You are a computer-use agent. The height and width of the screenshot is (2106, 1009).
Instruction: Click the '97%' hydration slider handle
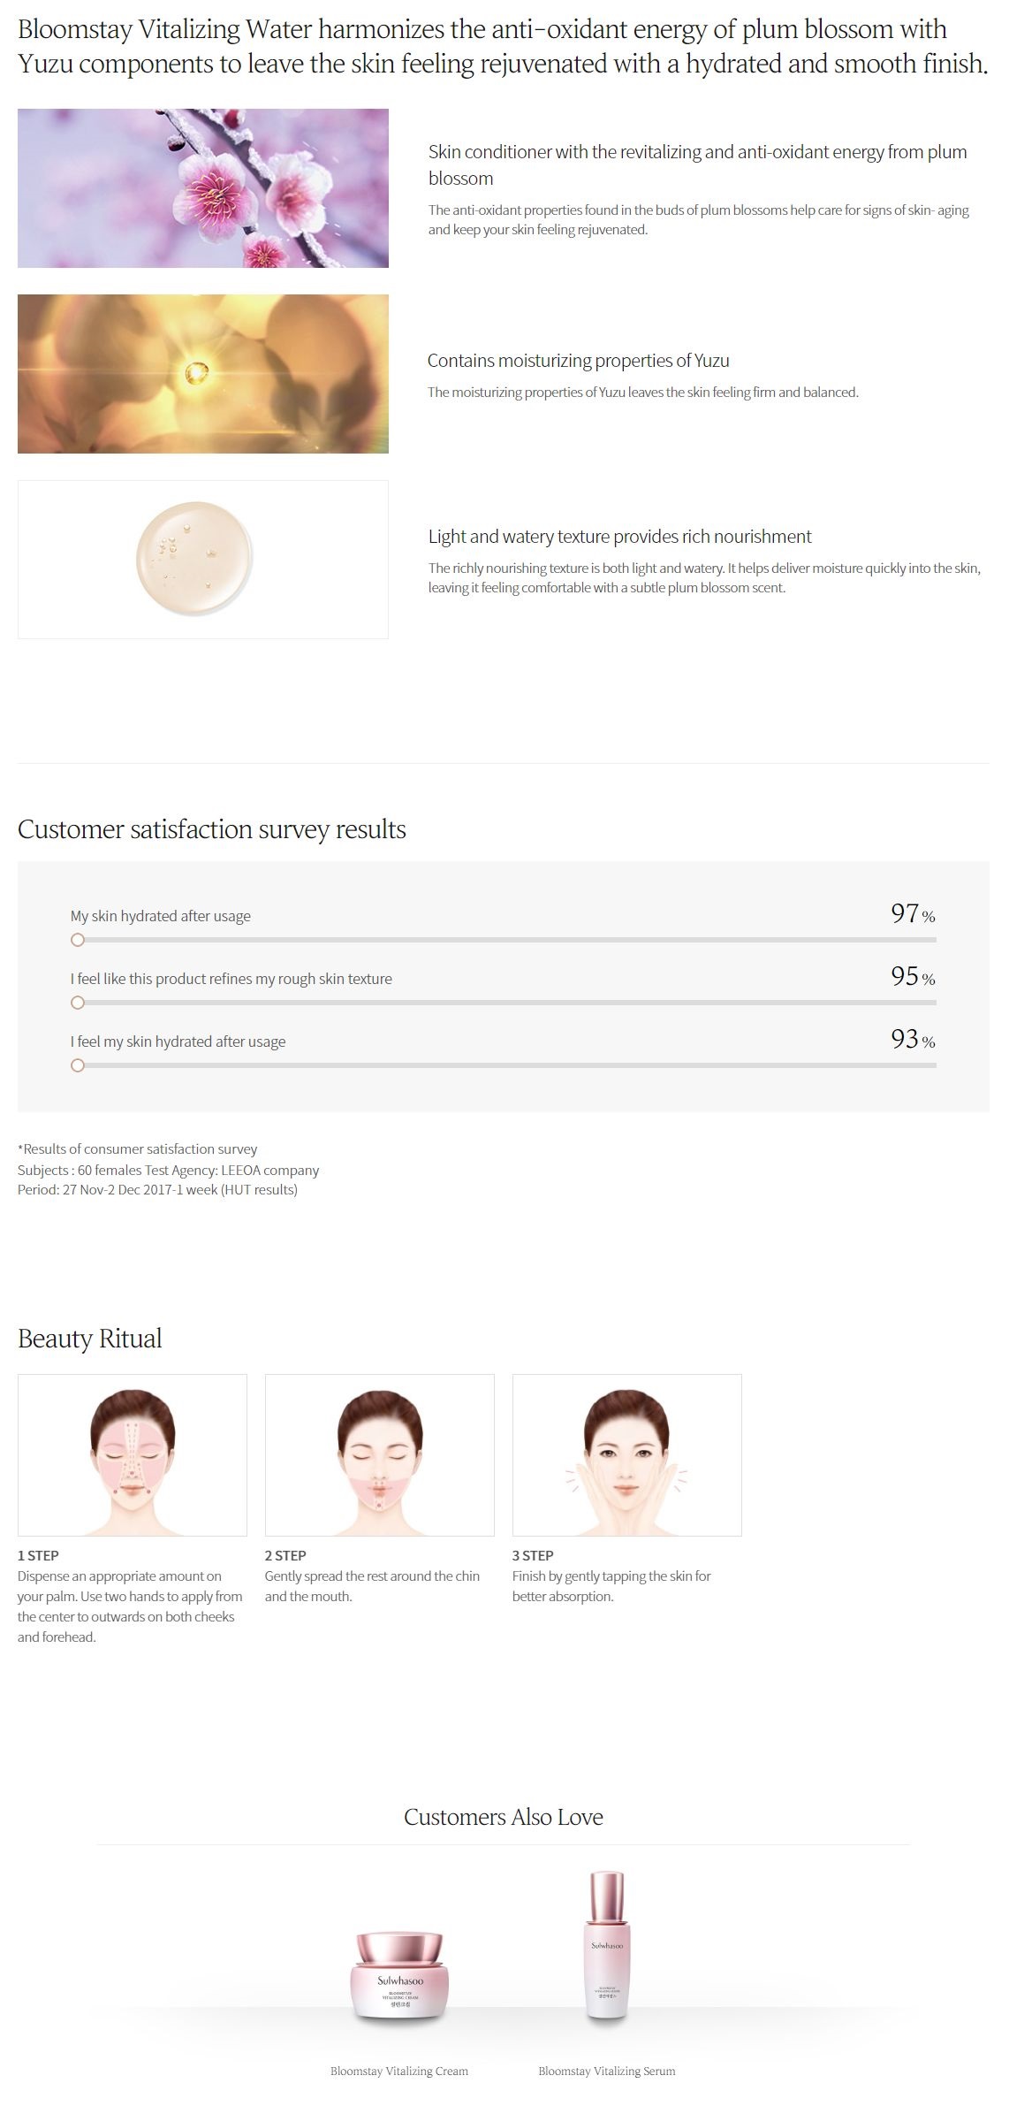78,940
